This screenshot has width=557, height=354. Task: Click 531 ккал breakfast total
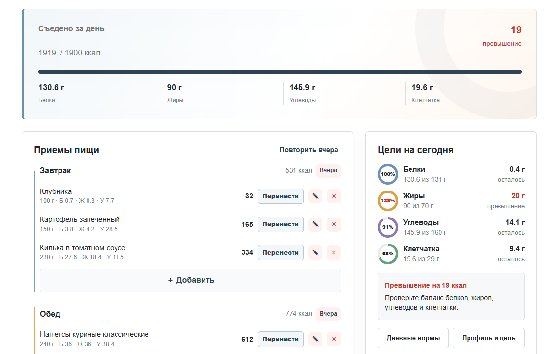pyautogui.click(x=298, y=170)
